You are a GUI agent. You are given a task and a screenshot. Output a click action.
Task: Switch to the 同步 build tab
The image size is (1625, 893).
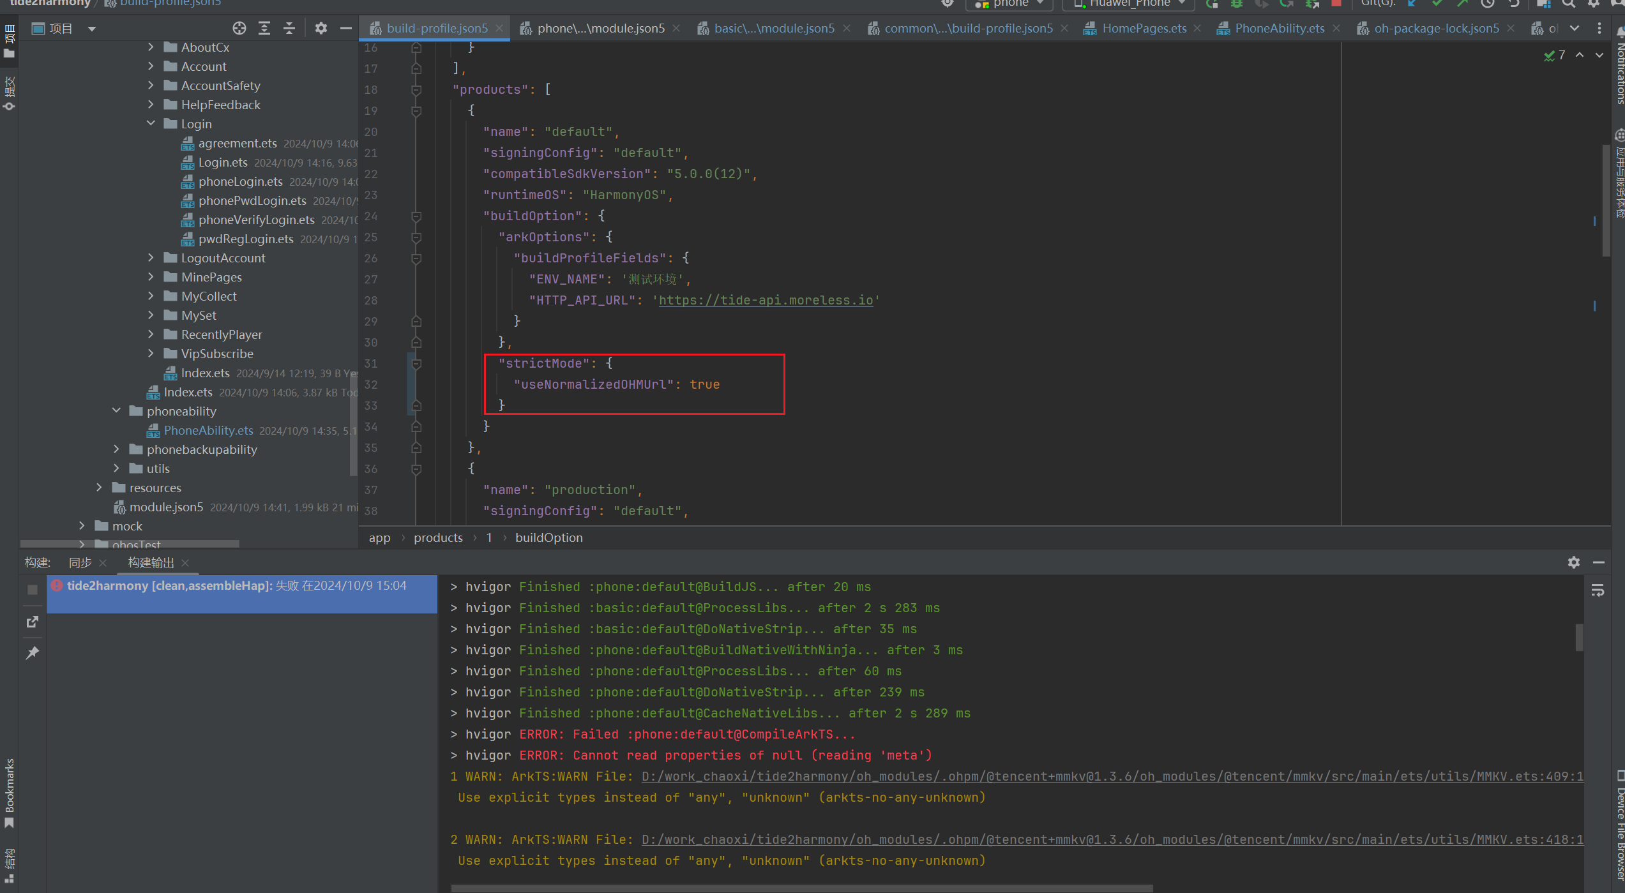[x=80, y=563]
